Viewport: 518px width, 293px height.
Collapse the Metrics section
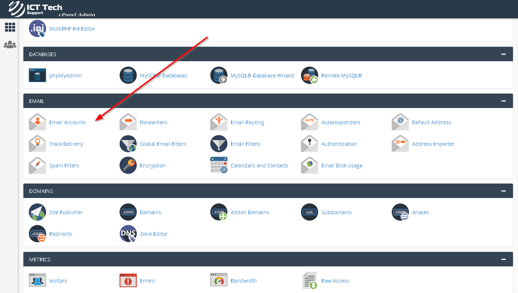(x=503, y=260)
